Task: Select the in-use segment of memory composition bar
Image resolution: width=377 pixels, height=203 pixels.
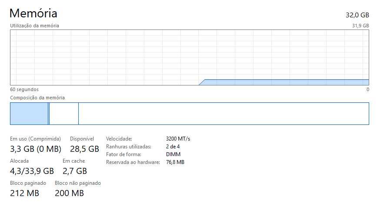Action: click(x=29, y=114)
